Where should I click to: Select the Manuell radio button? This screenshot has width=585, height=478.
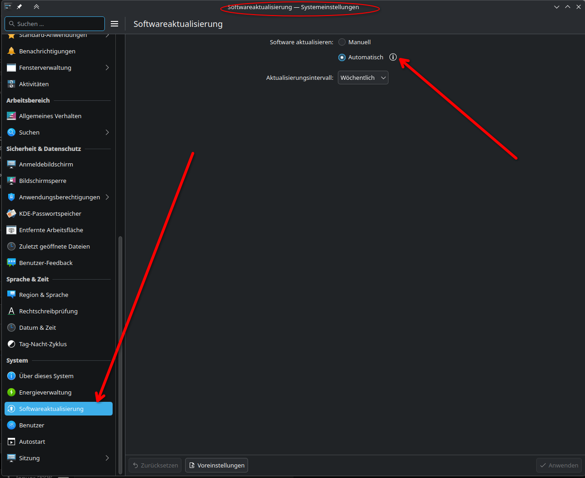[342, 42]
